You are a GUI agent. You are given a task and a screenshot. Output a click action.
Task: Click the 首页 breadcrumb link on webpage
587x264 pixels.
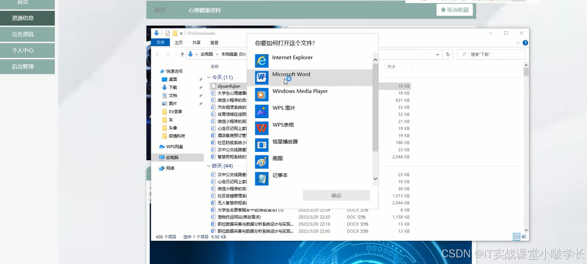[160, 11]
